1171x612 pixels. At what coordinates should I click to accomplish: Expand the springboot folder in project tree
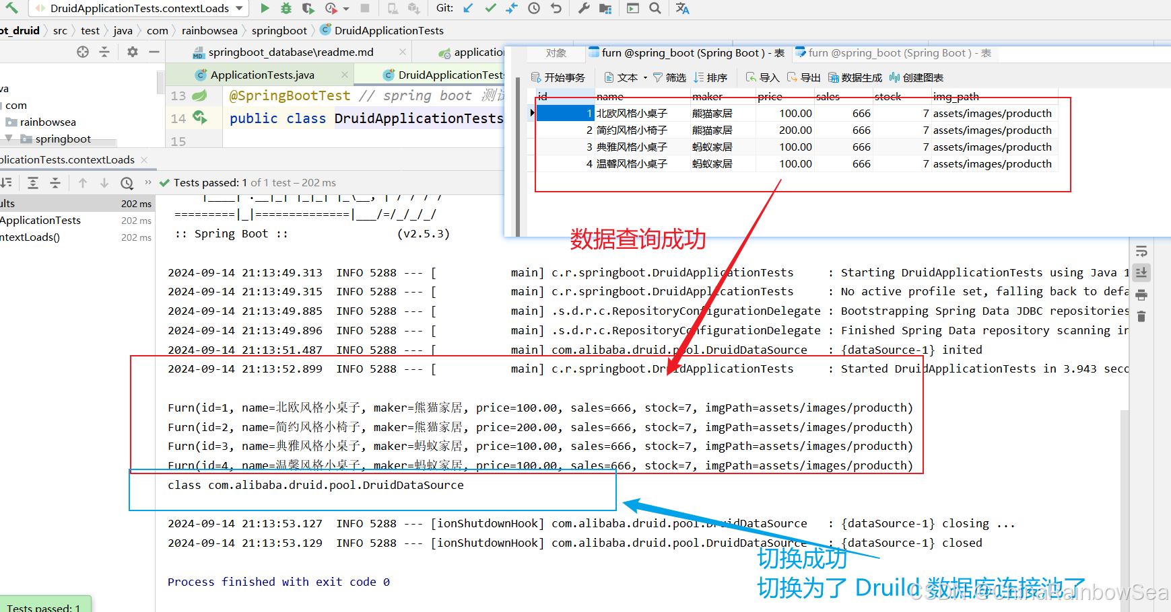point(64,139)
